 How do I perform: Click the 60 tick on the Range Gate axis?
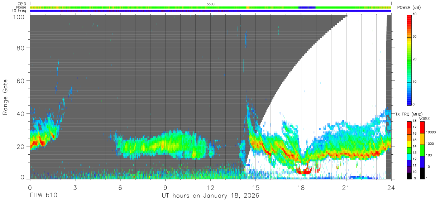[21, 81]
